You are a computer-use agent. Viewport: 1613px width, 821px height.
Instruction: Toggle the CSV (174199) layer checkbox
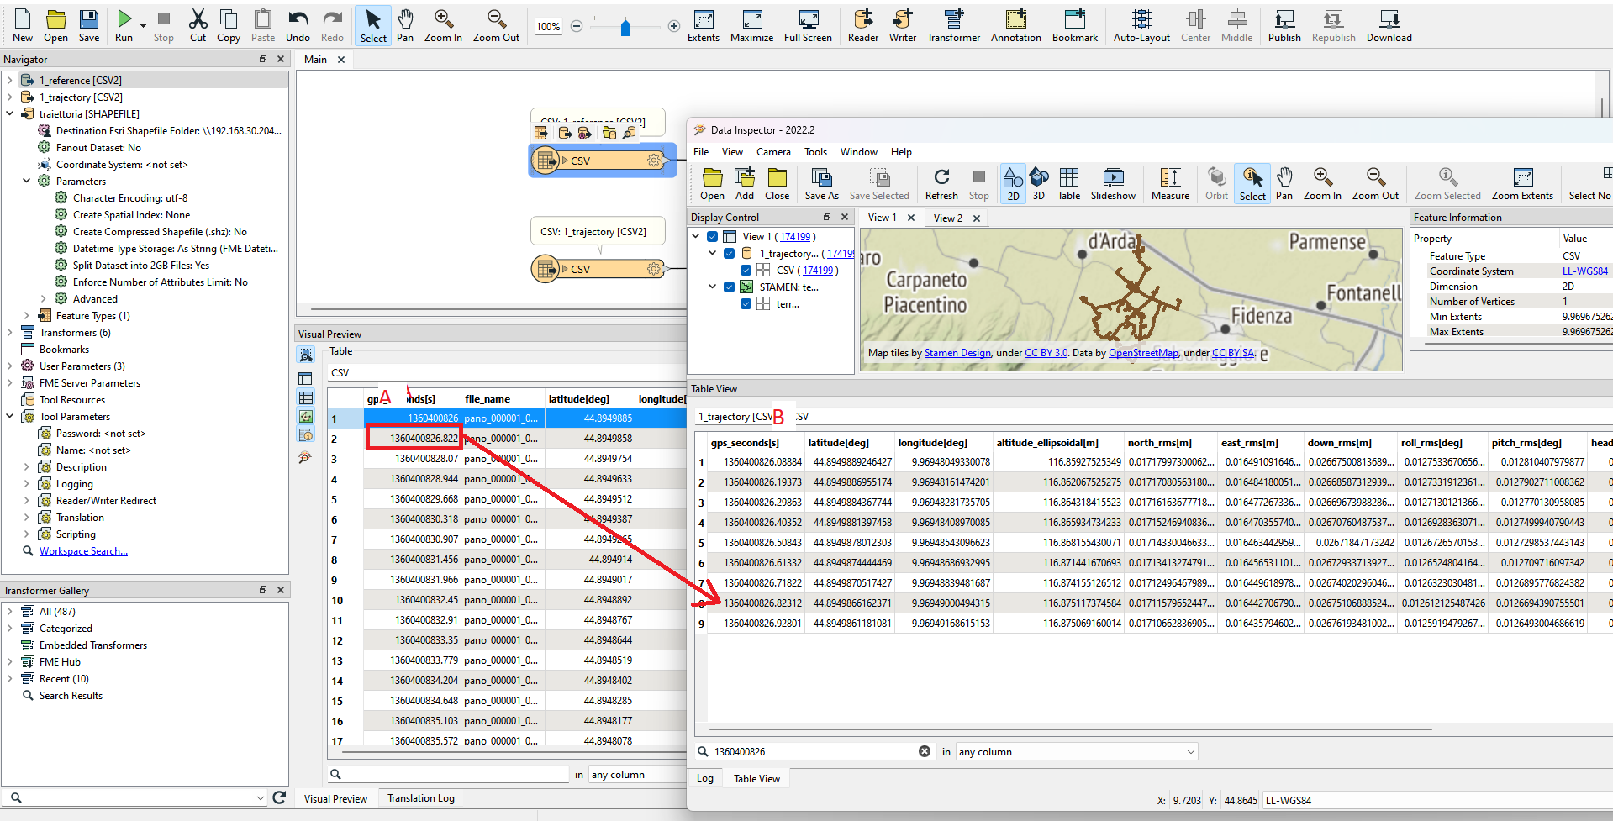point(746,271)
